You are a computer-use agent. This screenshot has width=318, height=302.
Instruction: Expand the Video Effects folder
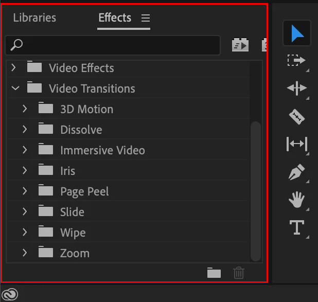13,67
